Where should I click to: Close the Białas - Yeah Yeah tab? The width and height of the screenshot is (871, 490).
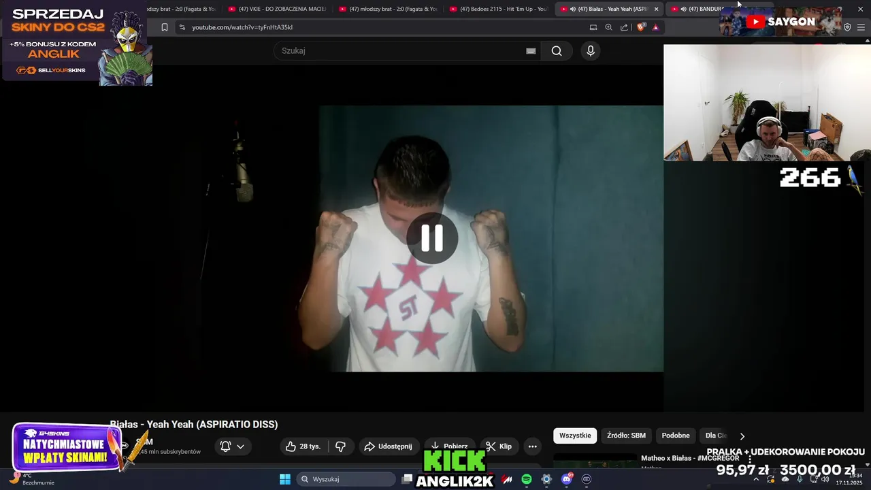click(656, 9)
